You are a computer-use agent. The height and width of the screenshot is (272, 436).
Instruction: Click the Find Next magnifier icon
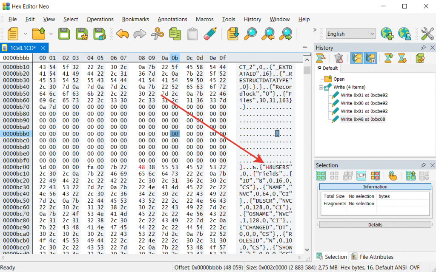tap(286, 34)
